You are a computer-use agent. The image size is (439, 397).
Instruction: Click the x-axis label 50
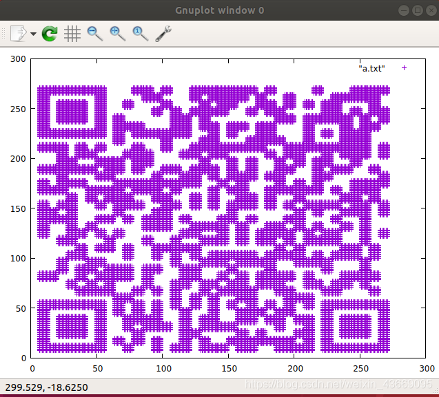click(97, 369)
